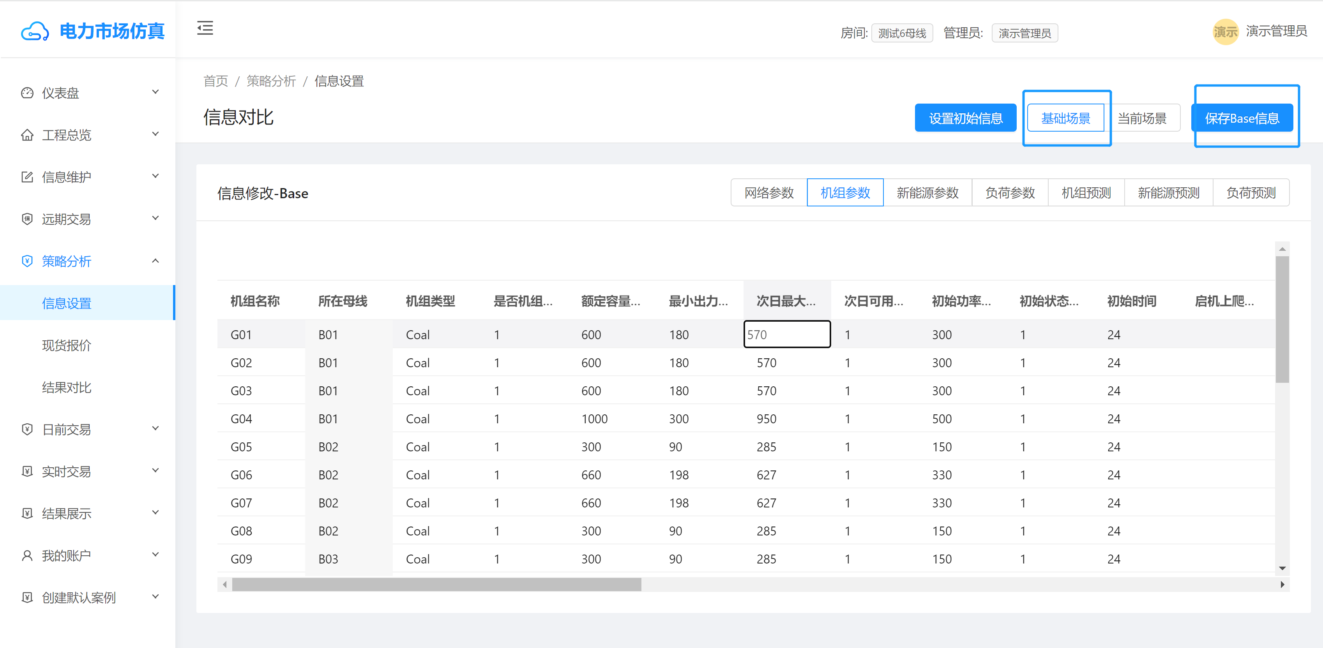The image size is (1323, 648).
Task: Click the 远期交易 shield icon
Action: (27, 219)
